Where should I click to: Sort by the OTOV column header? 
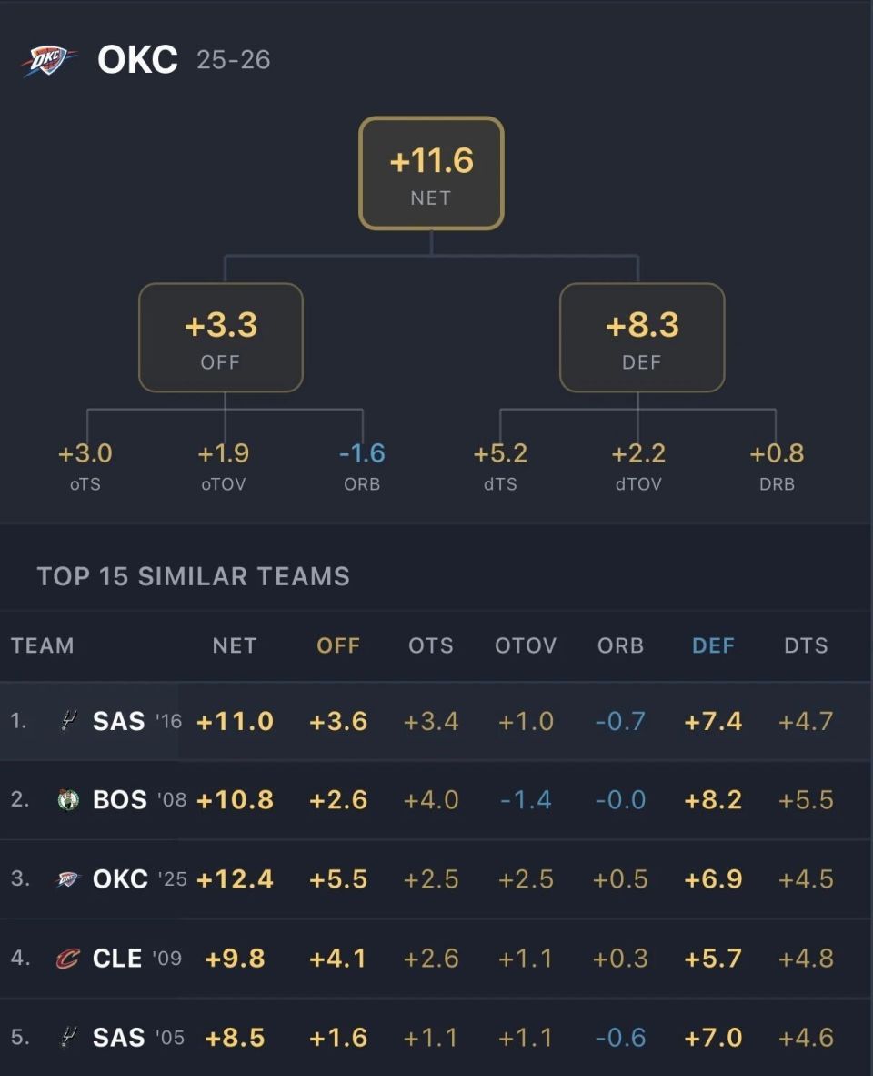[526, 645]
